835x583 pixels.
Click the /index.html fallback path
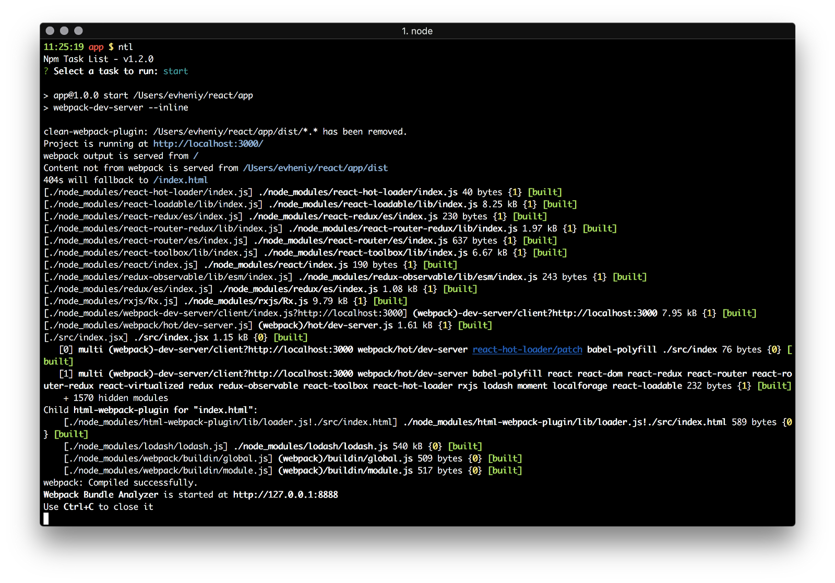pos(180,180)
